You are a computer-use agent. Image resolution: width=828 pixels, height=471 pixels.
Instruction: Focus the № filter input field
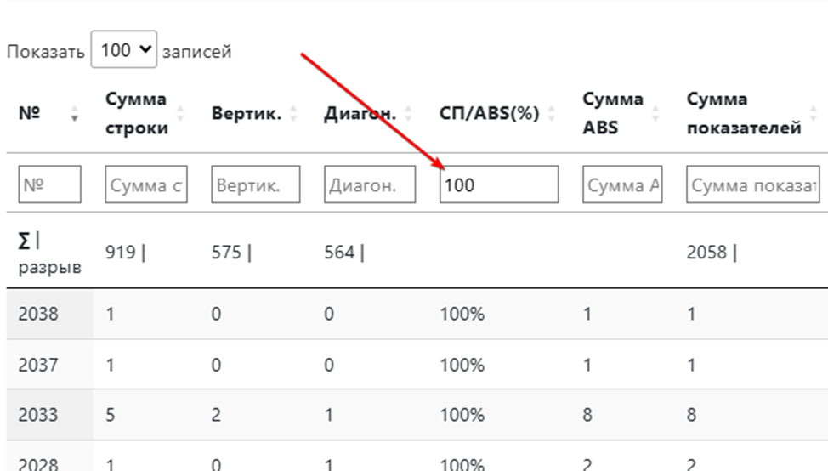49,184
